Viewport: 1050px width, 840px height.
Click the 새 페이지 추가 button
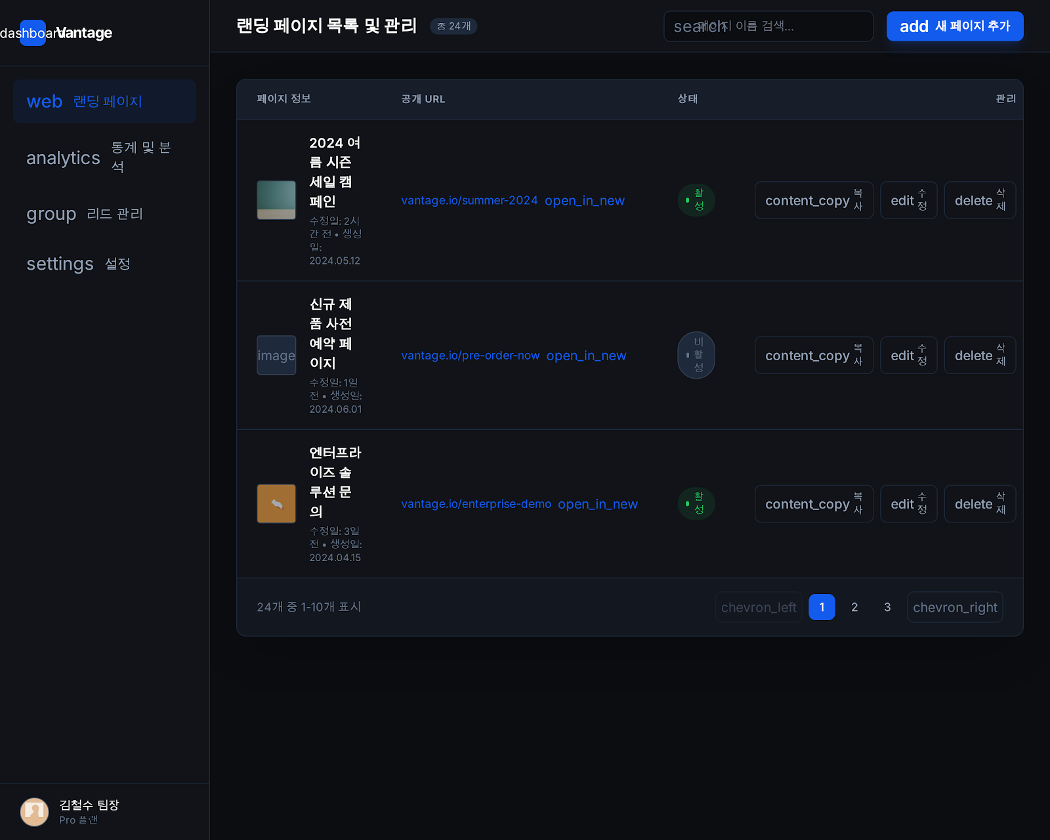pos(954,26)
